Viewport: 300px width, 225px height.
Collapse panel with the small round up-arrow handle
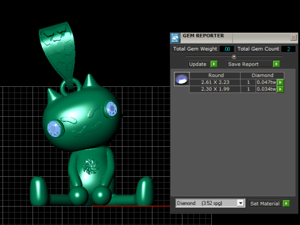point(234,56)
